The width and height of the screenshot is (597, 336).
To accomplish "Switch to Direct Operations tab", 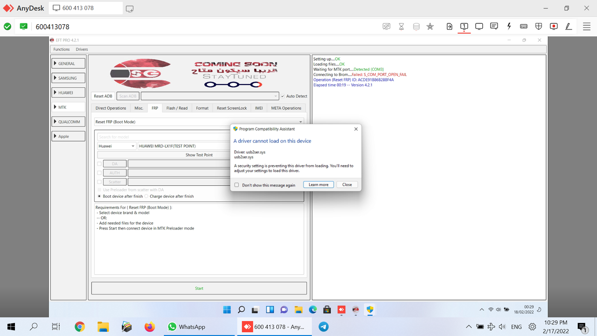I will tap(111, 108).
